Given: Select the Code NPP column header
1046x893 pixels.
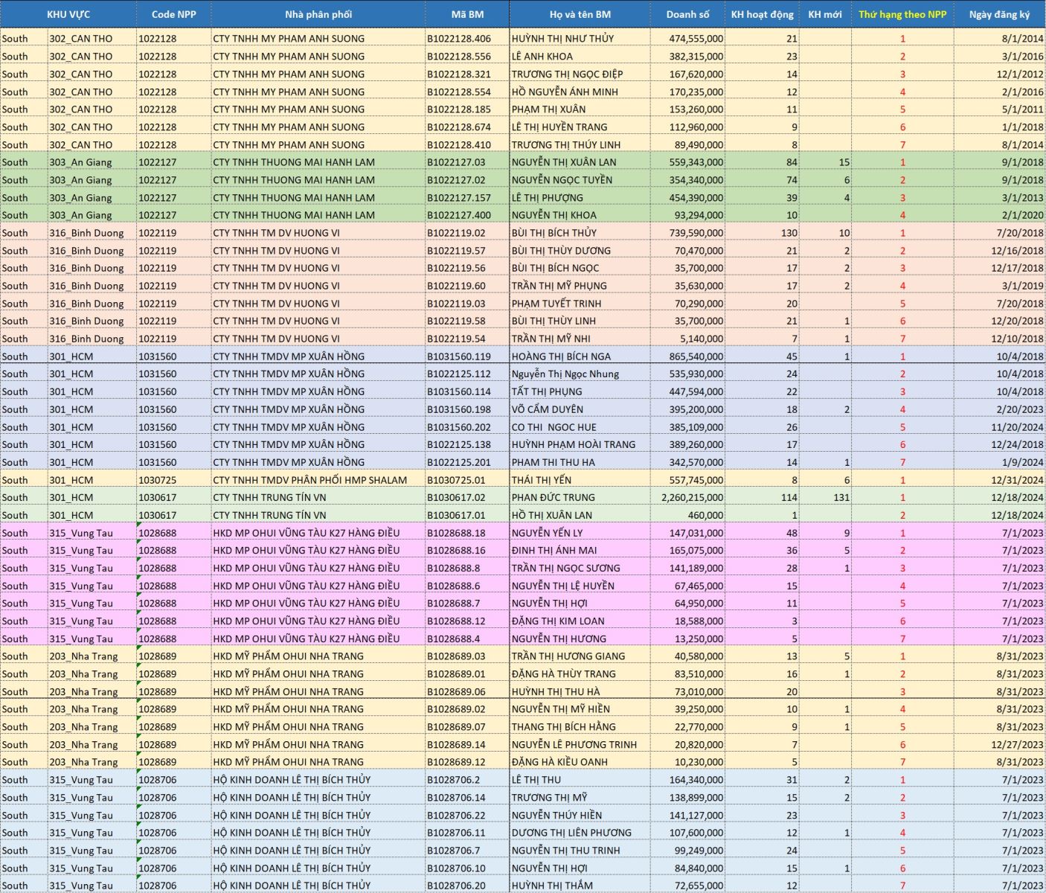Looking at the screenshot, I should point(174,14).
